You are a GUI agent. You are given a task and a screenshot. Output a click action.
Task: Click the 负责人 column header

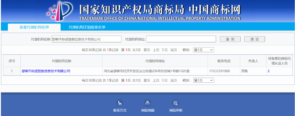253,61
